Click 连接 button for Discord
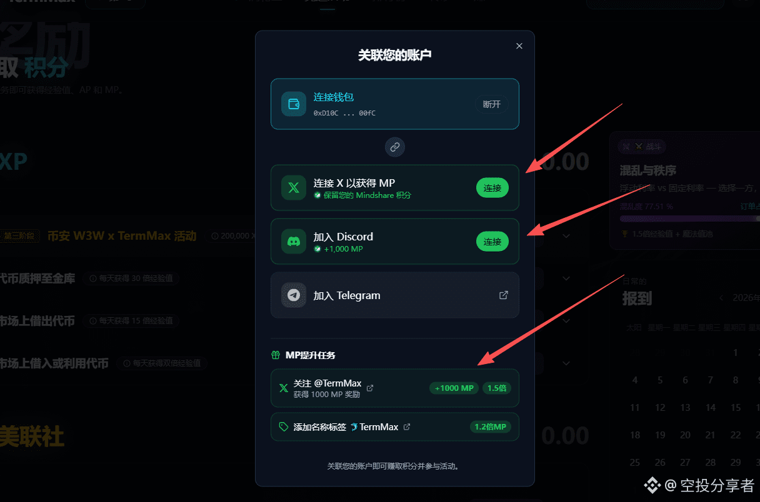Image resolution: width=760 pixels, height=502 pixels. pyautogui.click(x=492, y=241)
